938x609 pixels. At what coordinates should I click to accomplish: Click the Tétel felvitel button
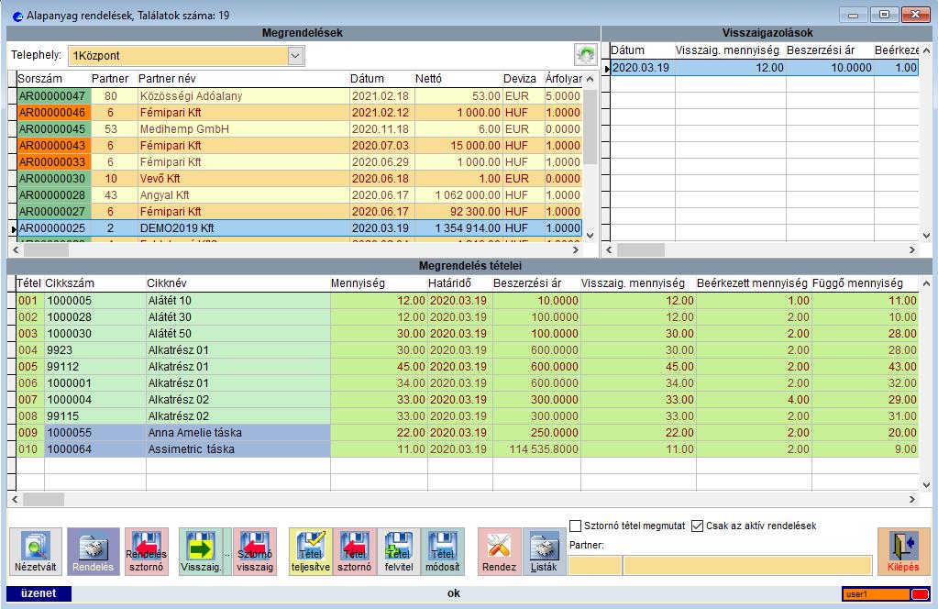[x=399, y=551]
